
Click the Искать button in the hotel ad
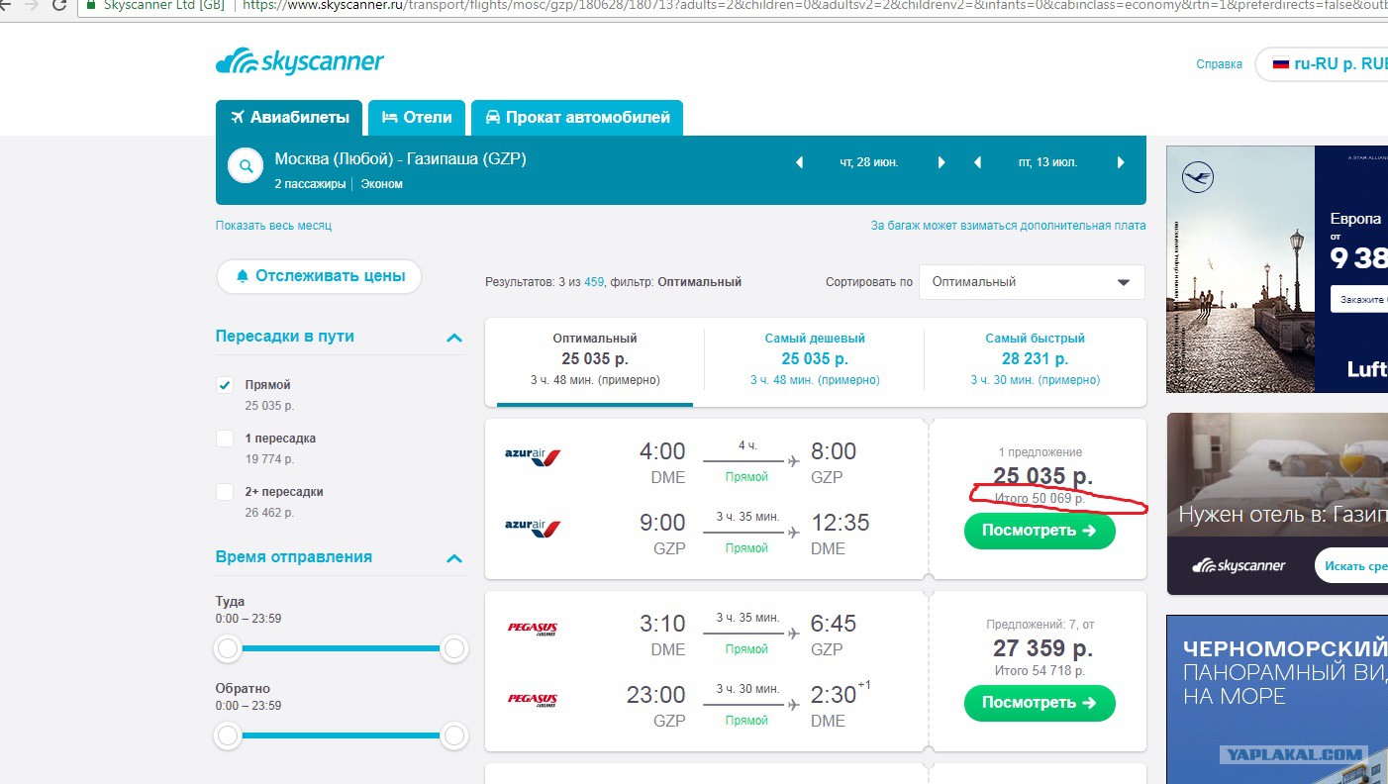pos(1351,565)
